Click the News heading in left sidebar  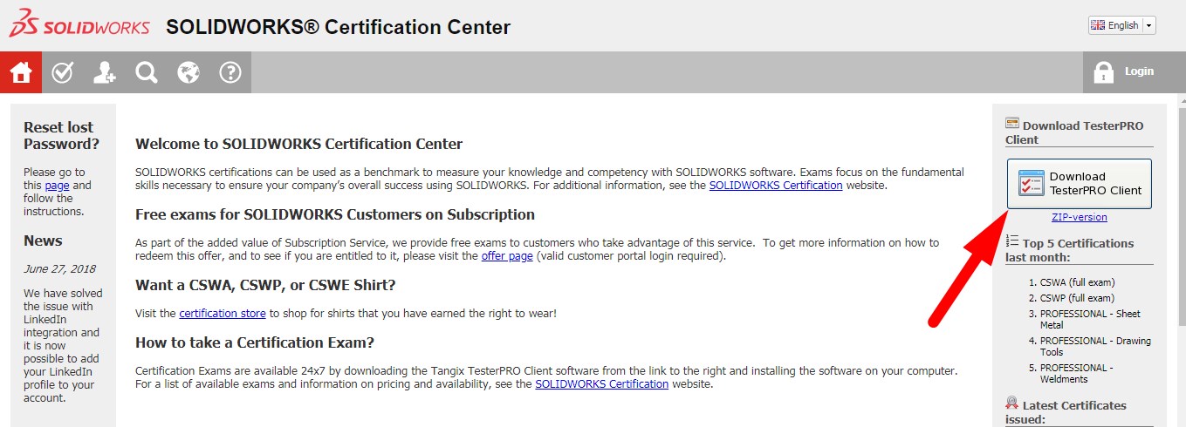pos(43,241)
